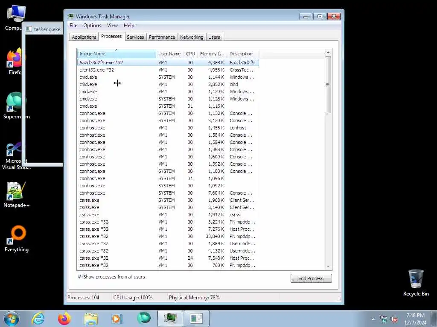Switch to the Users tab

coord(214,37)
